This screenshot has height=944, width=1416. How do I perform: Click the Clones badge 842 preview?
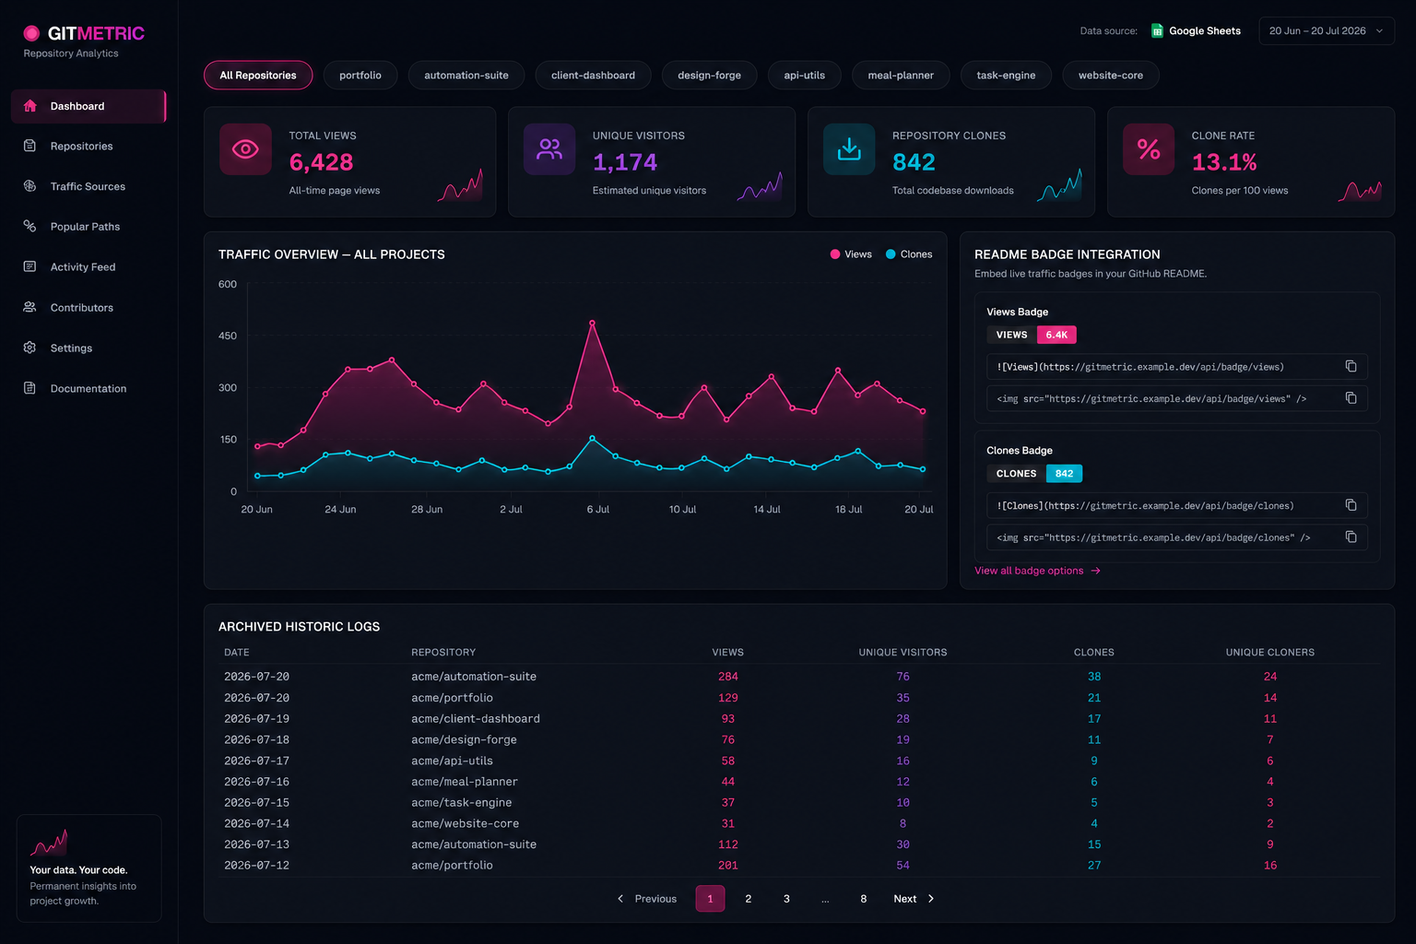coord(1034,474)
